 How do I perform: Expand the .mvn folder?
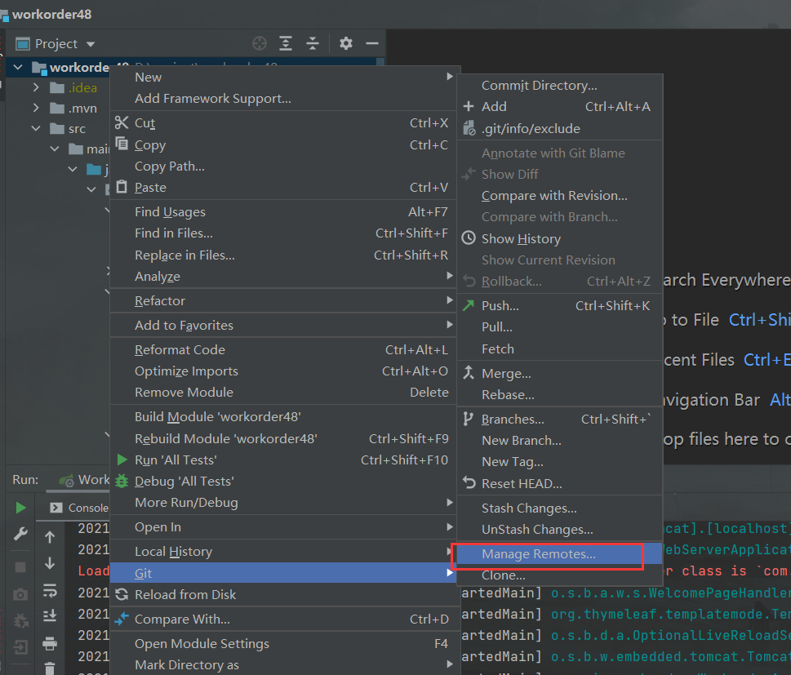pos(36,108)
